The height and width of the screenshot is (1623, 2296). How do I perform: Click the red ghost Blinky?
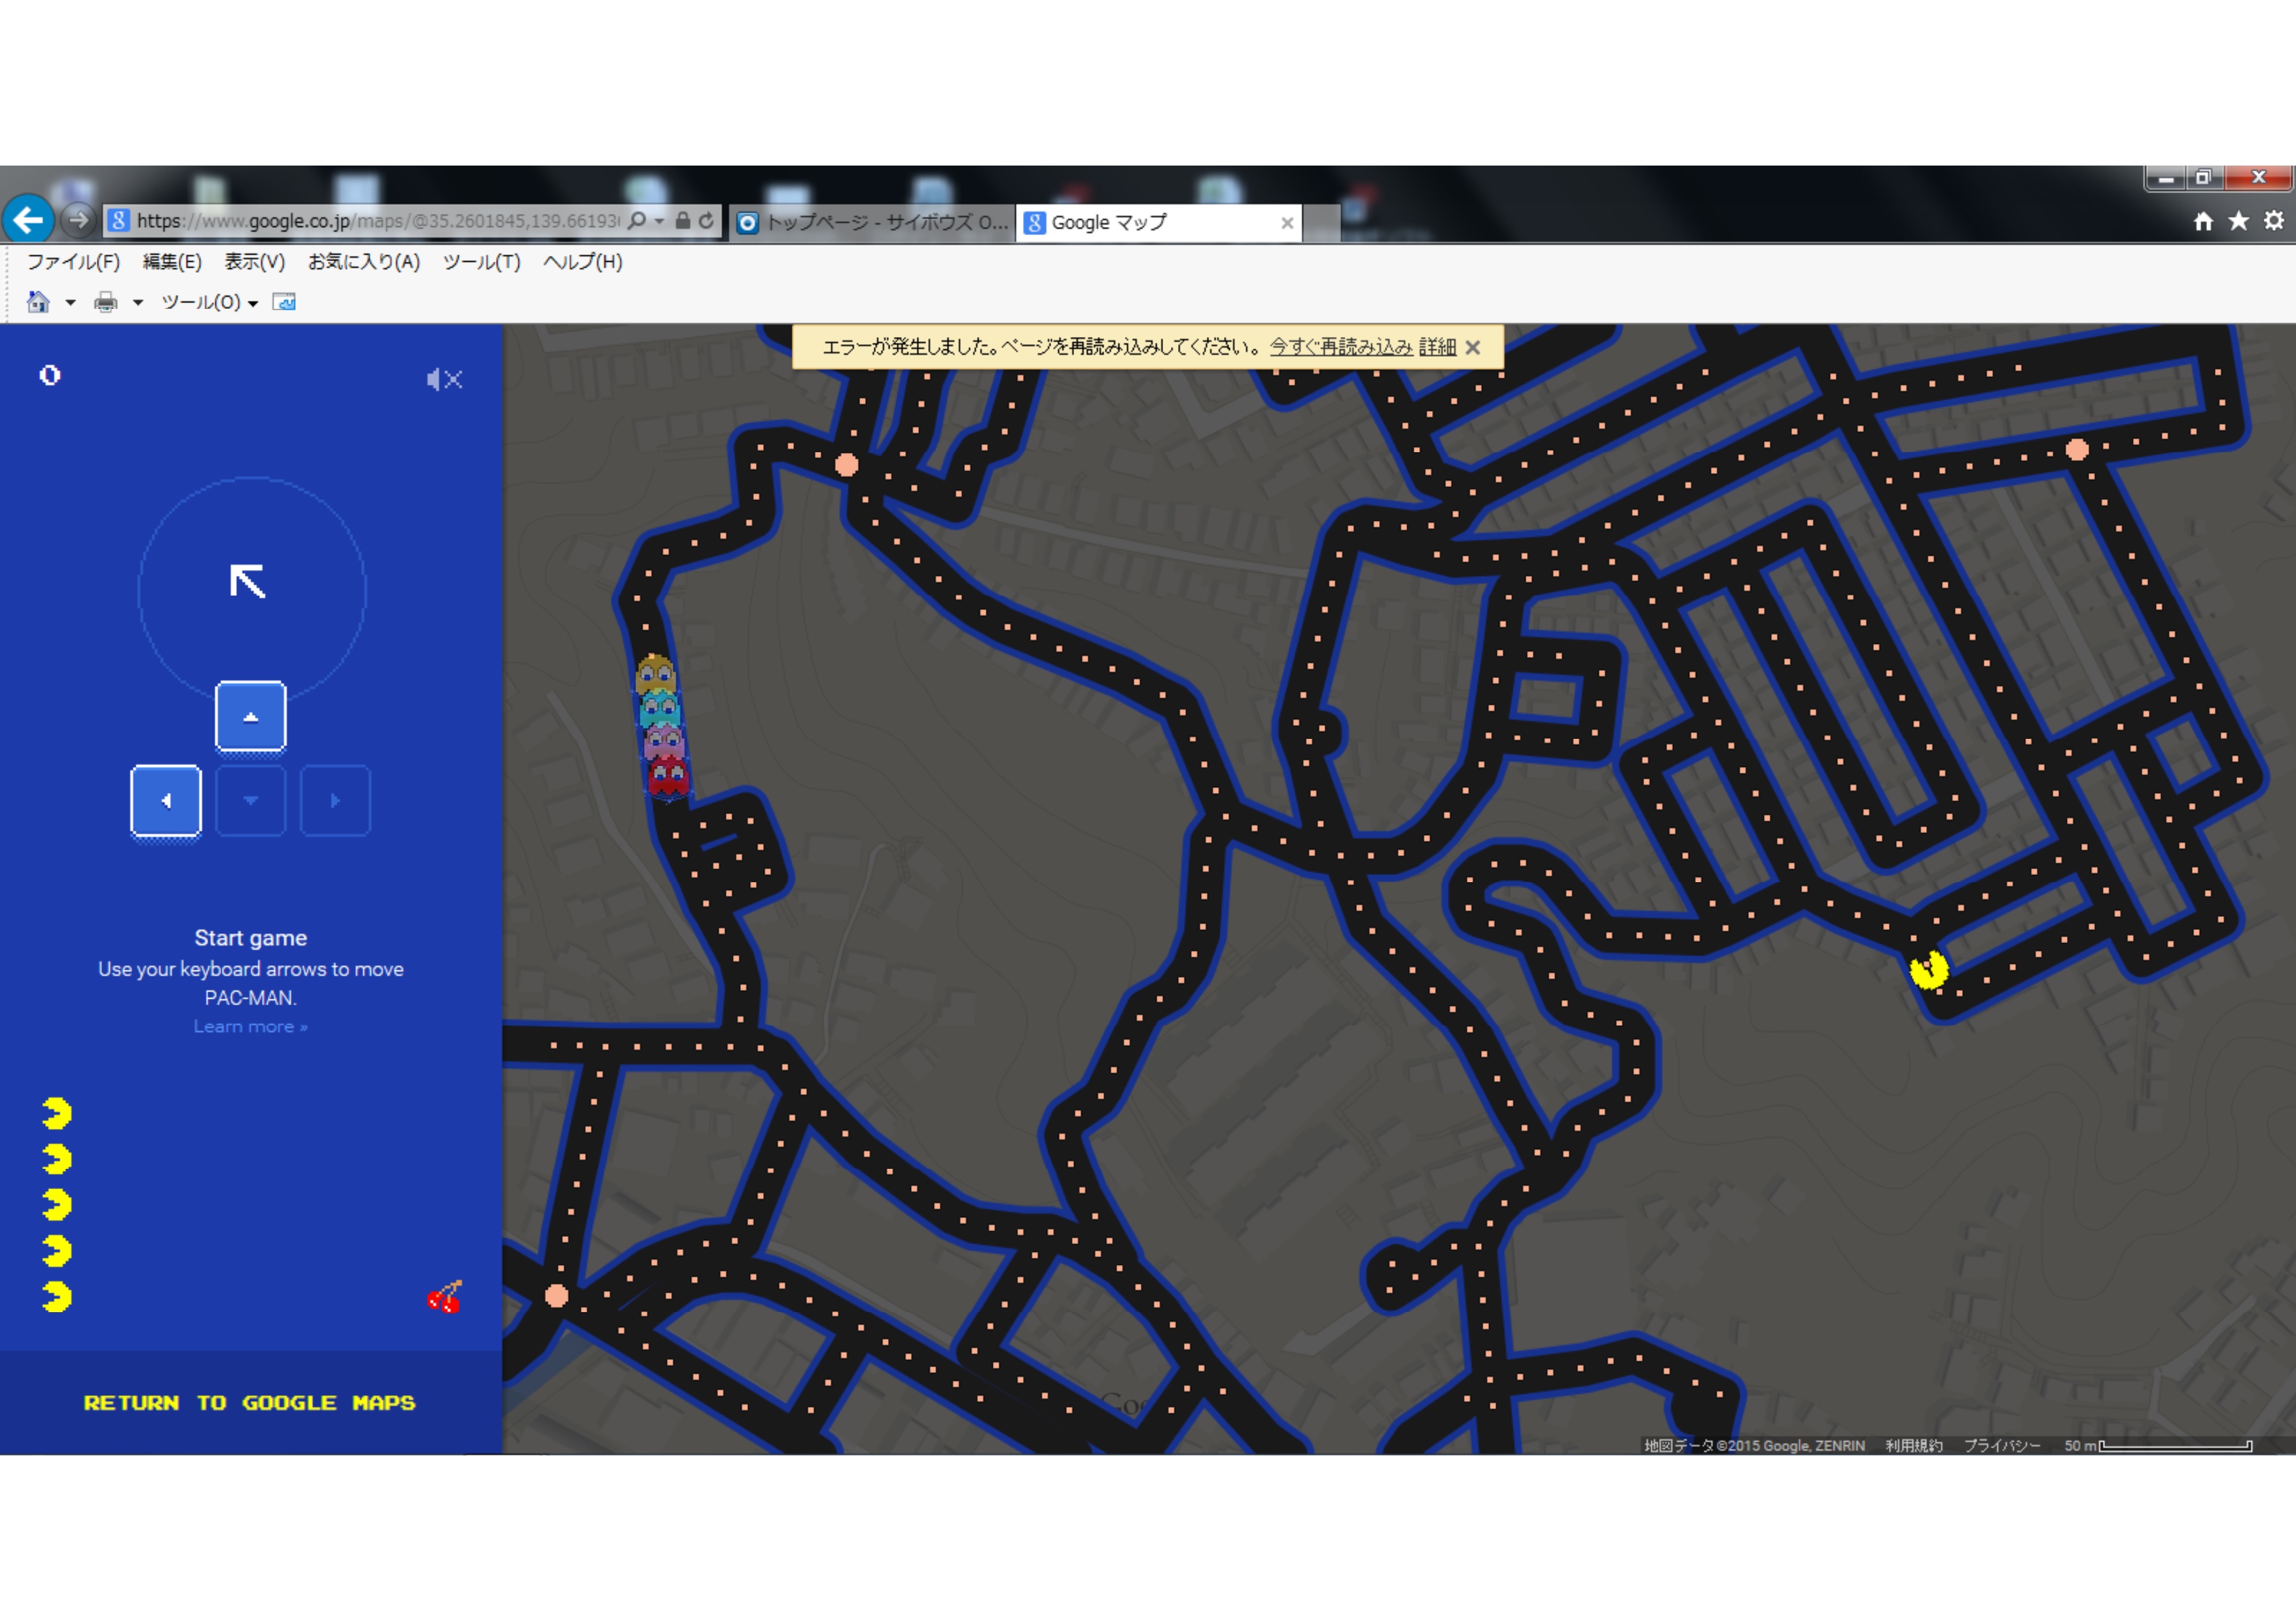[668, 777]
